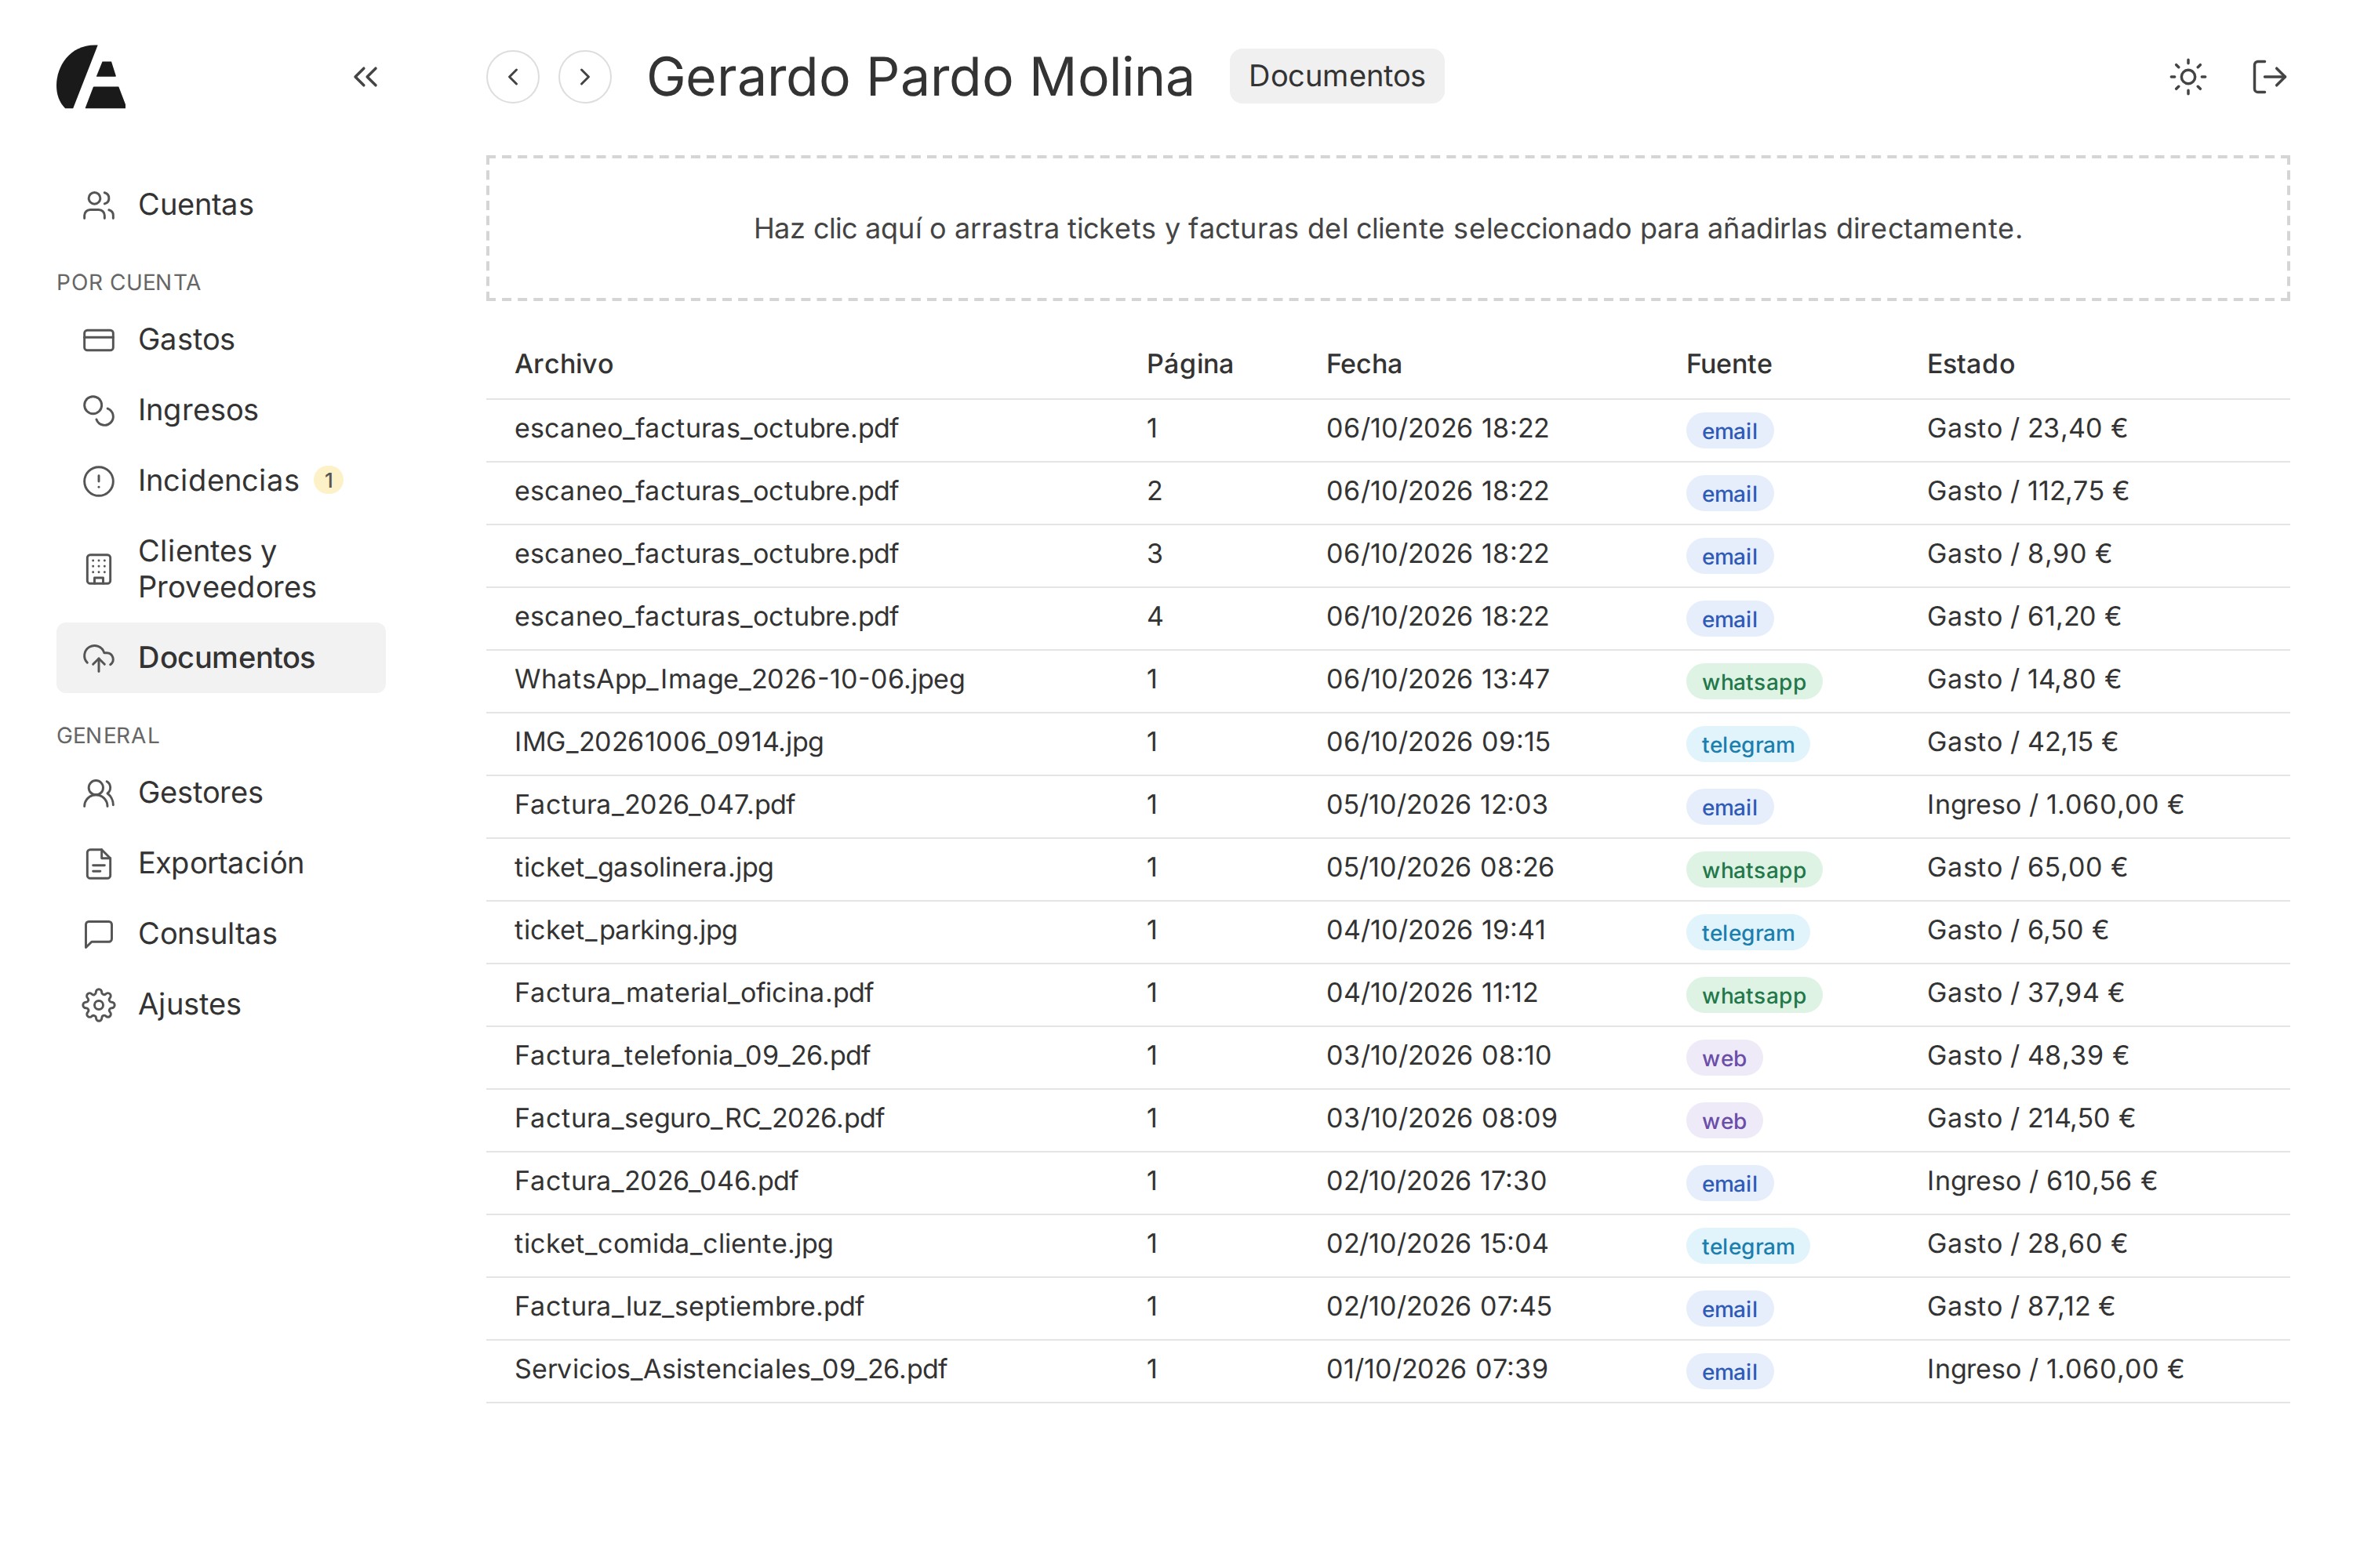Screen dimensions: 2353x1568
Task: Click the Fecha column header
Action: pyautogui.click(x=1364, y=364)
